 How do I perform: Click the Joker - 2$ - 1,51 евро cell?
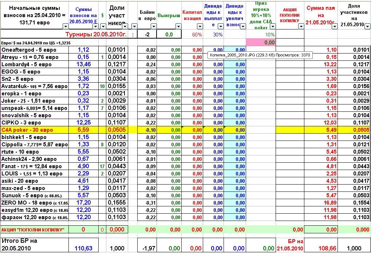tap(35, 100)
